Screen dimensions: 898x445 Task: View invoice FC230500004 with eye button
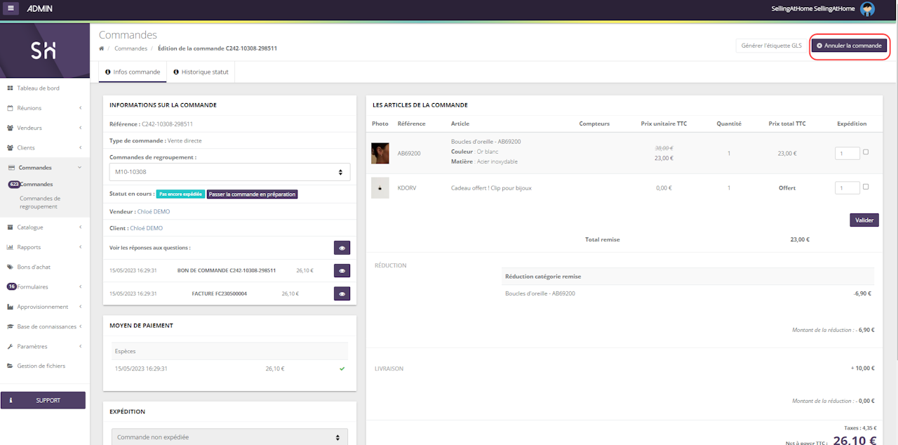pos(342,294)
